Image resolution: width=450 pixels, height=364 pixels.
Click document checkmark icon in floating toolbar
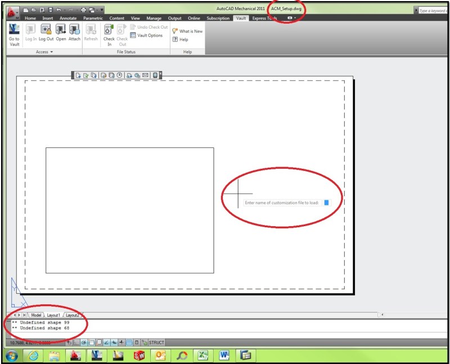point(86,75)
